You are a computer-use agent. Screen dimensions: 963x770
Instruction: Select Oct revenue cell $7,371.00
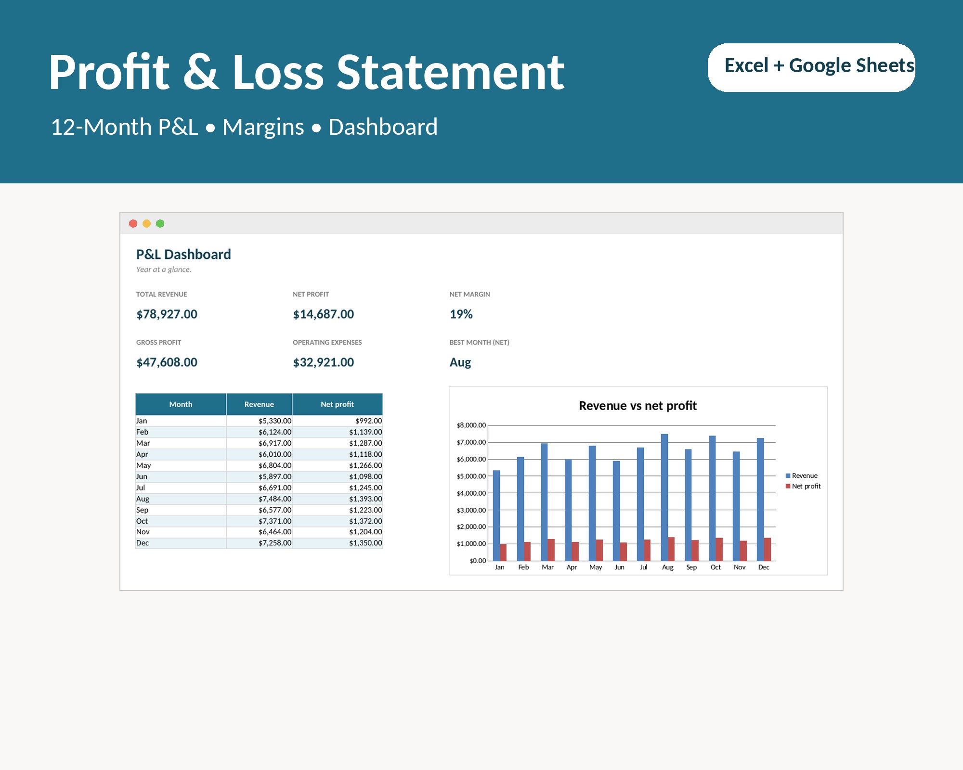pyautogui.click(x=259, y=521)
